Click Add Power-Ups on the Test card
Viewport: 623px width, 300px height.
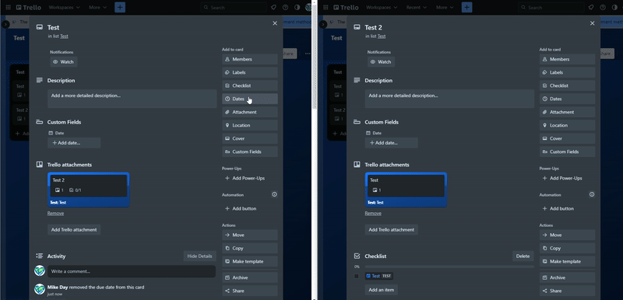click(x=250, y=178)
